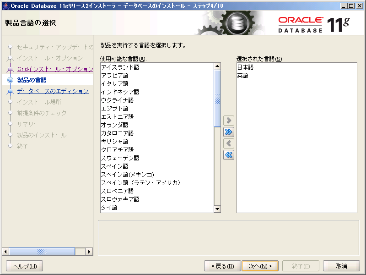This screenshot has width=366, height=275.
Task: Cancel the install with 取消 button
Action: (341, 266)
